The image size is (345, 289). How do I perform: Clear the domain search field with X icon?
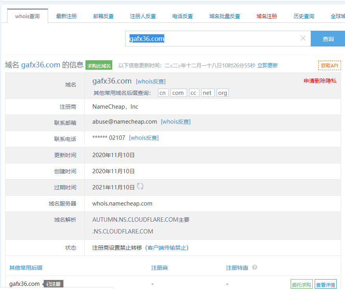tap(303, 39)
